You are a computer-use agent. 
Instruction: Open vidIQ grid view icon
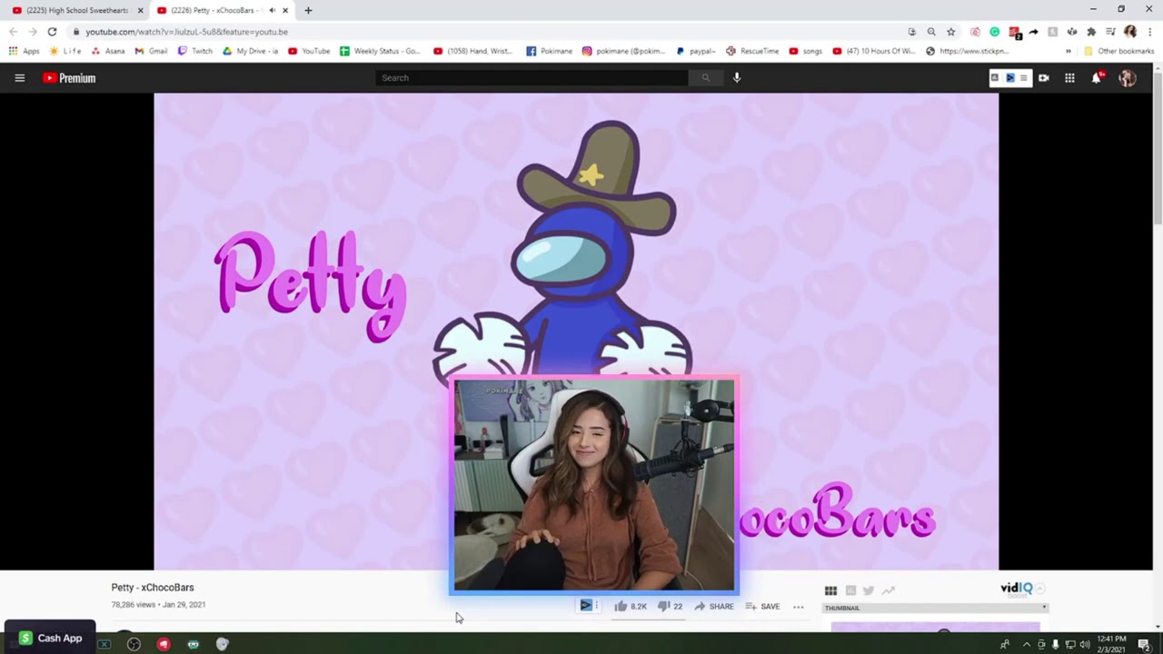click(830, 590)
